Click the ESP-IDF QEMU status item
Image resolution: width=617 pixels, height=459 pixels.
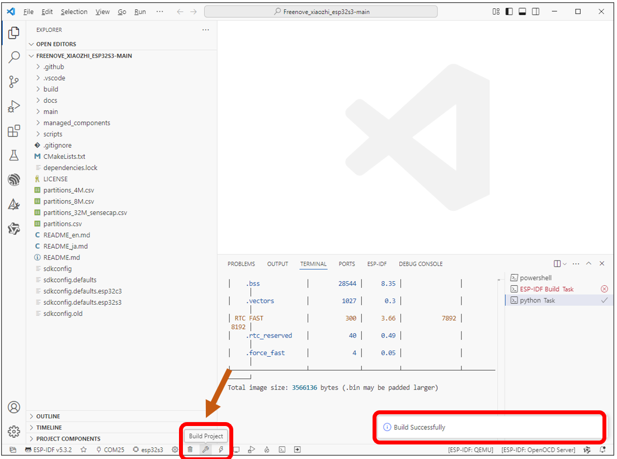pos(470,449)
